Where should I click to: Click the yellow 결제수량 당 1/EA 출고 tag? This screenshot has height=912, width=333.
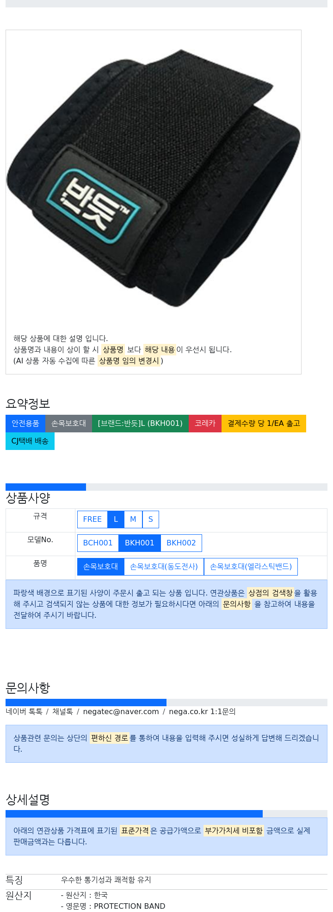[x=264, y=424]
